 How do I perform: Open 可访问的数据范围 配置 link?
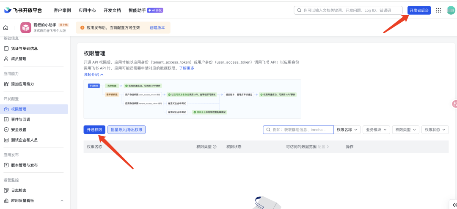tap(323, 147)
